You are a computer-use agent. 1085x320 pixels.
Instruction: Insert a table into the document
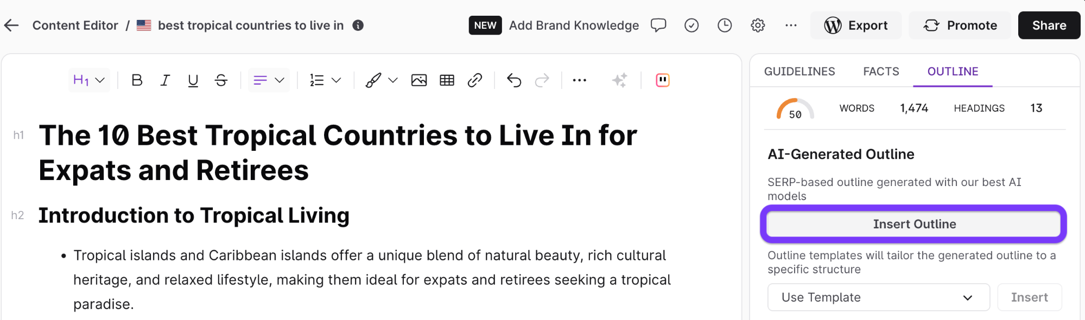tap(447, 80)
